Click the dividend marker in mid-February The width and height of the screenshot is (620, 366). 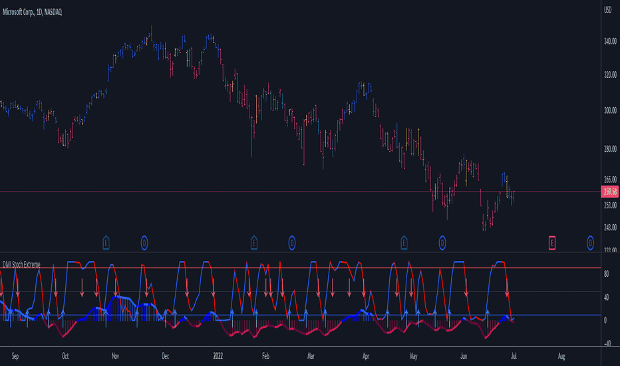(292, 243)
